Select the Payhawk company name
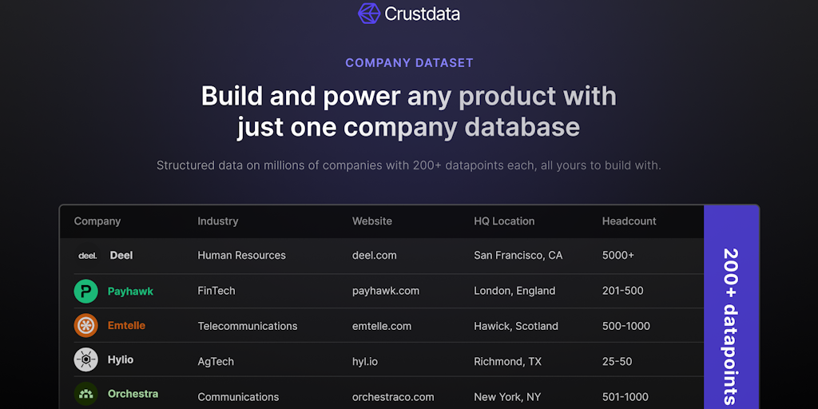Viewport: 818px width, 409px height. [x=130, y=292]
